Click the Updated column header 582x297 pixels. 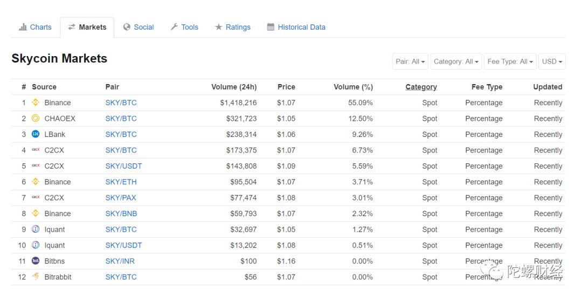(548, 87)
